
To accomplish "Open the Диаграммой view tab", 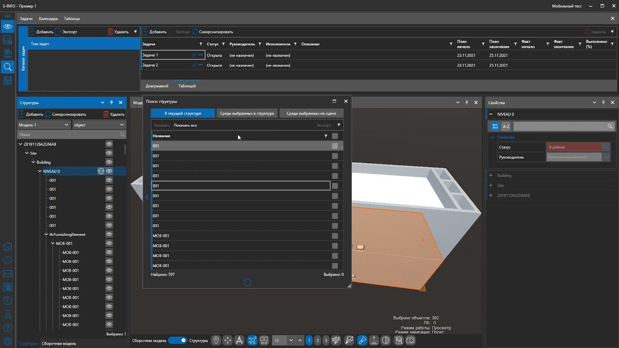I will (157, 86).
